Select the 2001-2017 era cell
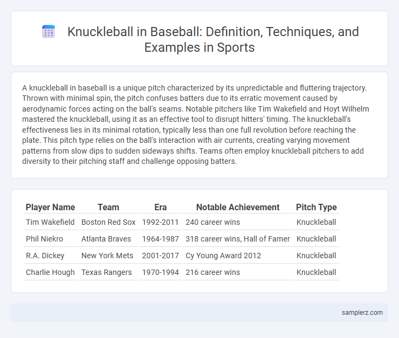 coord(160,256)
